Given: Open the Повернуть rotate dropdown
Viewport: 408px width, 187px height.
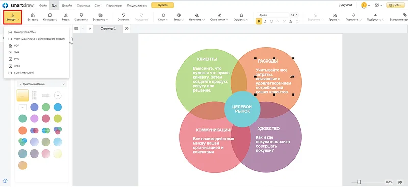Looking at the screenshot, I should 353,17.
